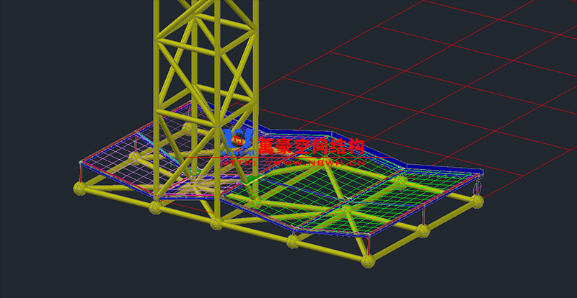Select the red vertical post above the leftmost joint

(x=79, y=175)
